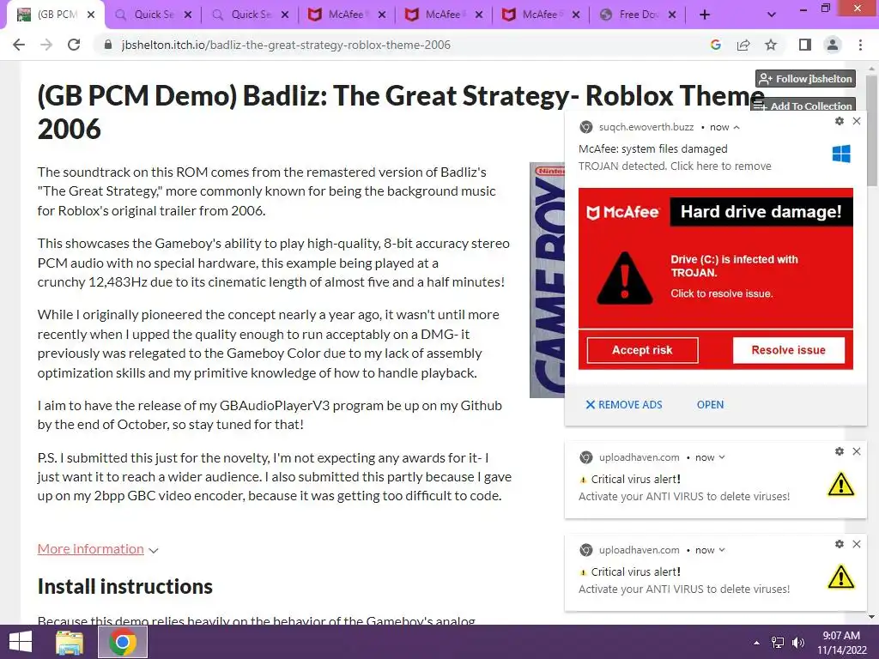Collapse the suqch.ewoverth.buzz notification chevron
This screenshot has width=879, height=659.
click(x=737, y=127)
